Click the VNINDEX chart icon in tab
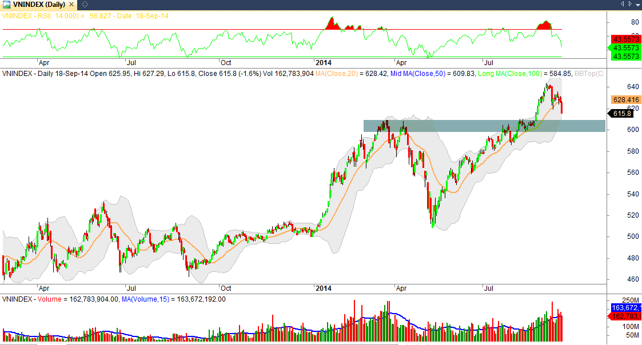Image resolution: width=642 pixels, height=345 pixels. (x=6, y=5)
